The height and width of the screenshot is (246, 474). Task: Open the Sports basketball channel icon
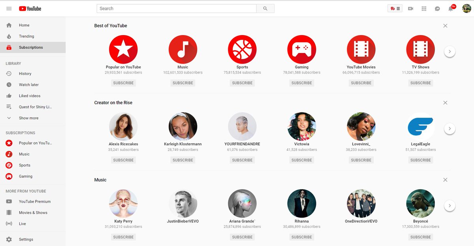click(242, 49)
